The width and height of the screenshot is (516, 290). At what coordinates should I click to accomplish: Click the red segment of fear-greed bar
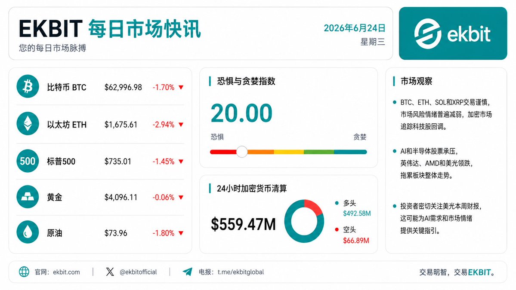(223, 152)
